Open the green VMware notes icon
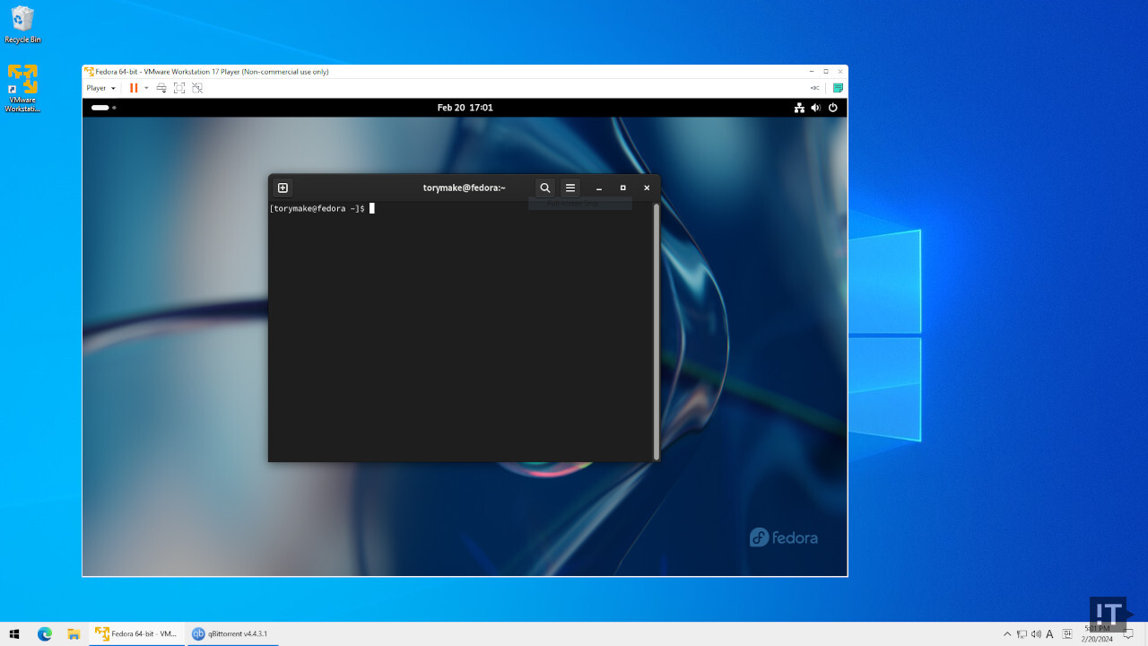 point(838,88)
